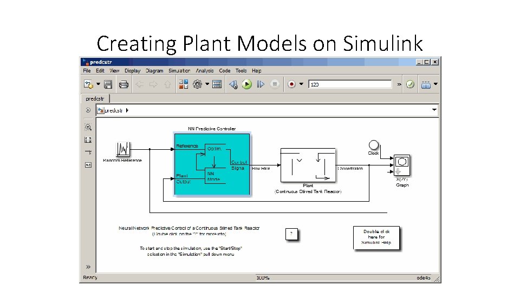Open the explorer bar dropdown on the right side
520x292 pixels.
coord(434,110)
